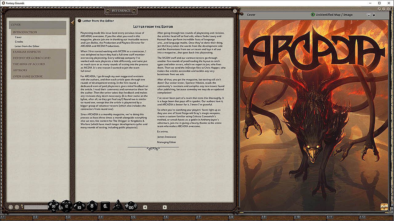Open The Arms of Accord chapter

click(x=29, y=64)
